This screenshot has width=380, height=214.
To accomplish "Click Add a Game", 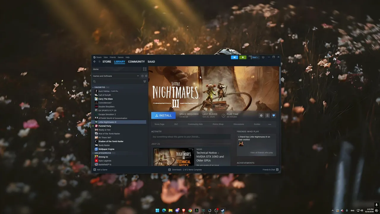I will click(x=100, y=170).
